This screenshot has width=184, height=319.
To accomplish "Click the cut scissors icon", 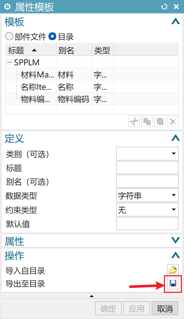I will (x=134, y=121).
